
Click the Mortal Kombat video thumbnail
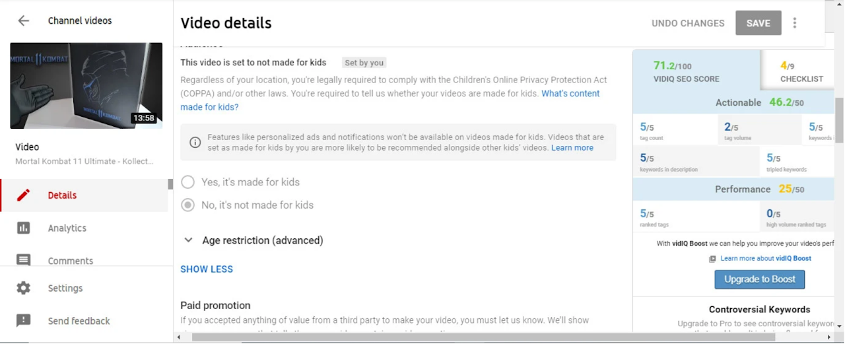click(x=86, y=86)
